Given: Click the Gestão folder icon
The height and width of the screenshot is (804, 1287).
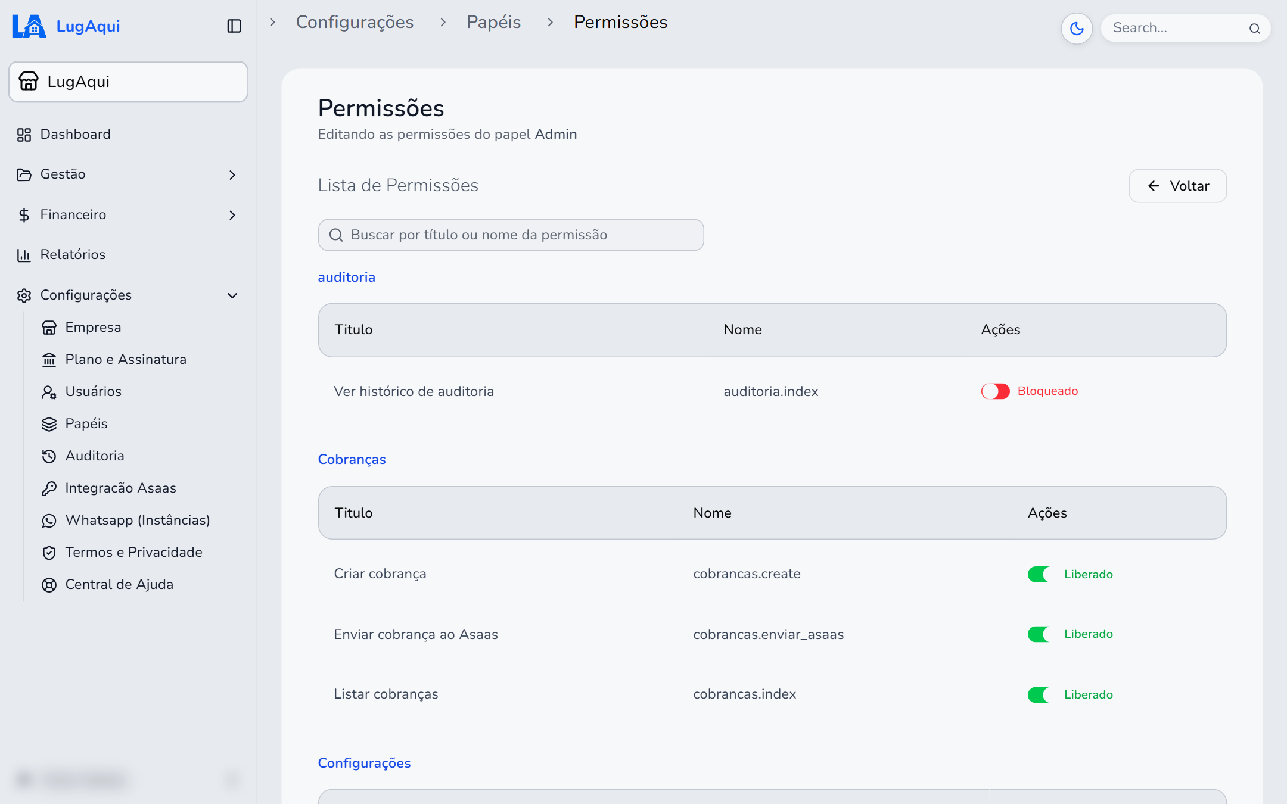Looking at the screenshot, I should [24, 174].
